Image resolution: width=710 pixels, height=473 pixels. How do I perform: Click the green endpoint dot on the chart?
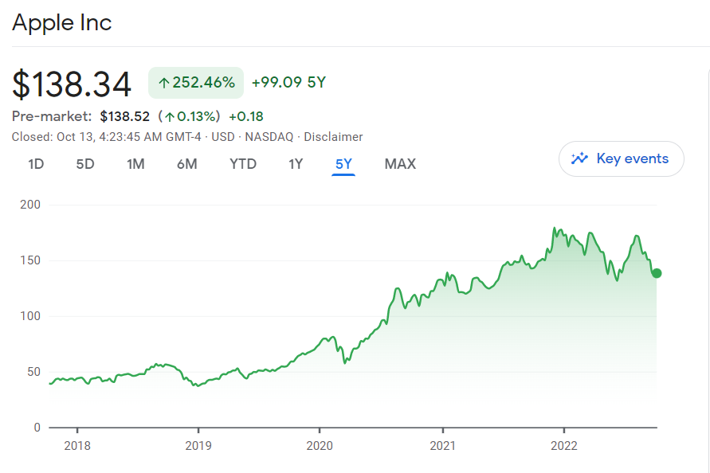[657, 273]
